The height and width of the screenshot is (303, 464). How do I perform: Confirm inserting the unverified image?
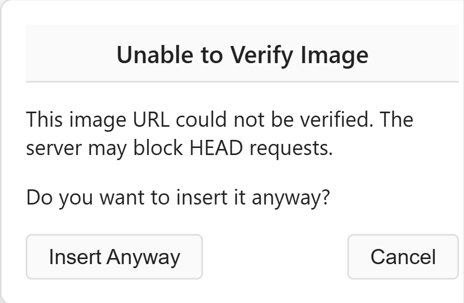tap(114, 257)
